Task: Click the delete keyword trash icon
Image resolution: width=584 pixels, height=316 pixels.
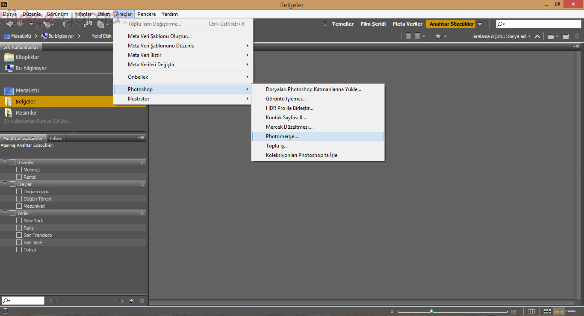Action: [x=142, y=301]
